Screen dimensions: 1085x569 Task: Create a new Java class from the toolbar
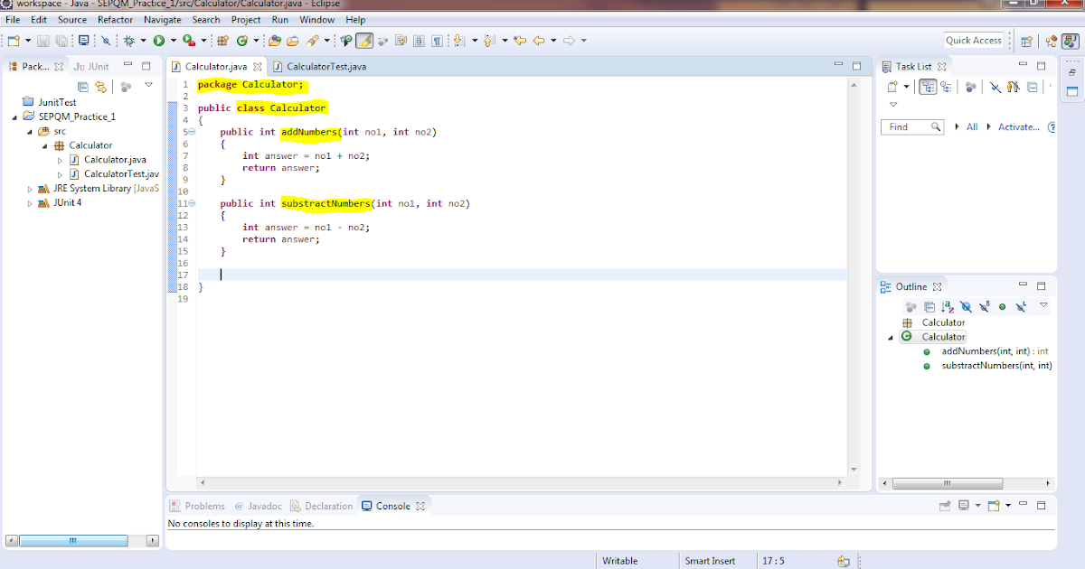(x=243, y=41)
